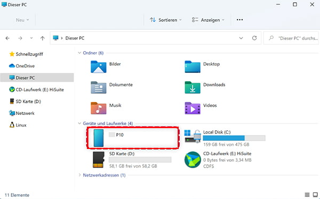Go up one folder level arrow
Viewport: 320px width, 199px height.
[x=43, y=38]
